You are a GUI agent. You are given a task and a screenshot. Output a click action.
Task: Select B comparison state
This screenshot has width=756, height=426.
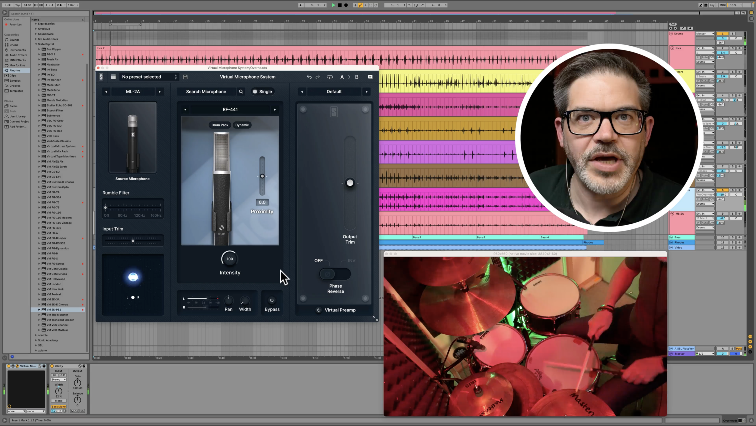coord(357,77)
